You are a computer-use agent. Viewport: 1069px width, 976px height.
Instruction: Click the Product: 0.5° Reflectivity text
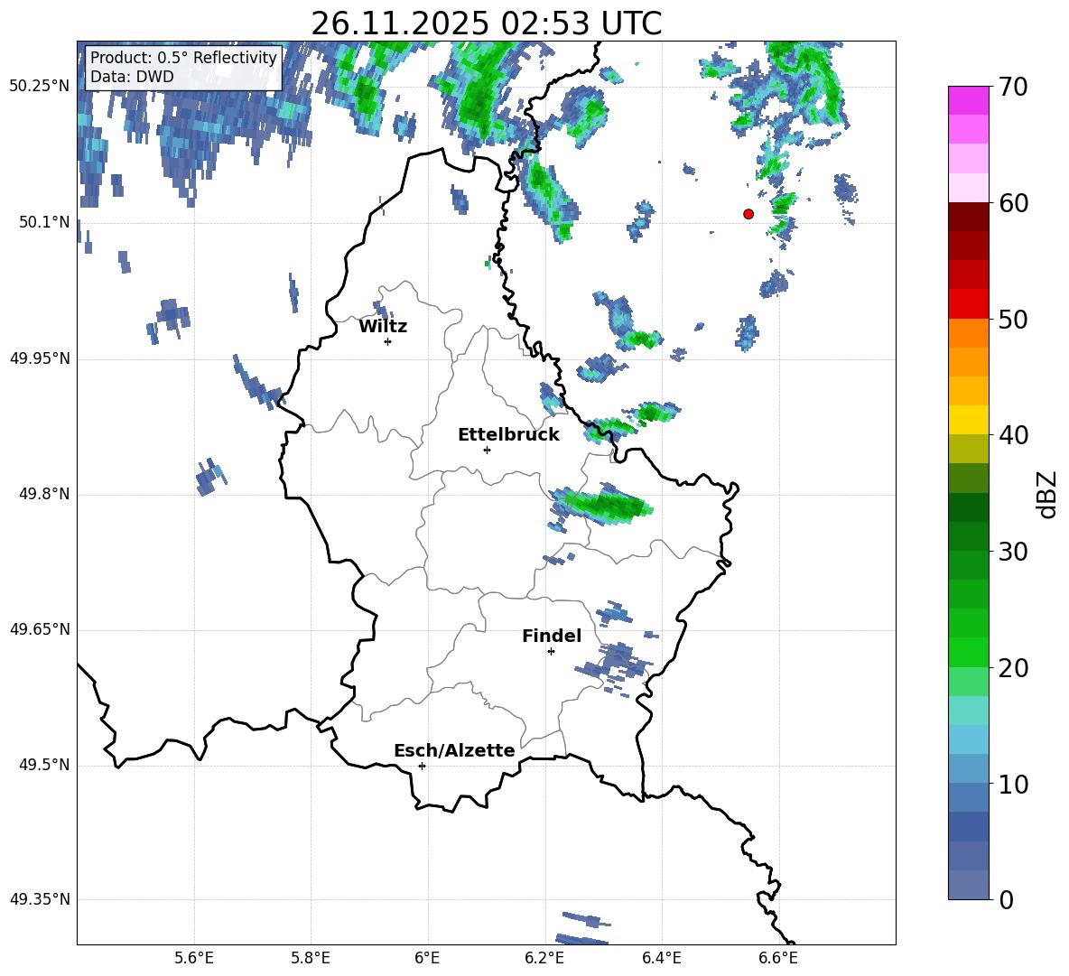(x=183, y=58)
